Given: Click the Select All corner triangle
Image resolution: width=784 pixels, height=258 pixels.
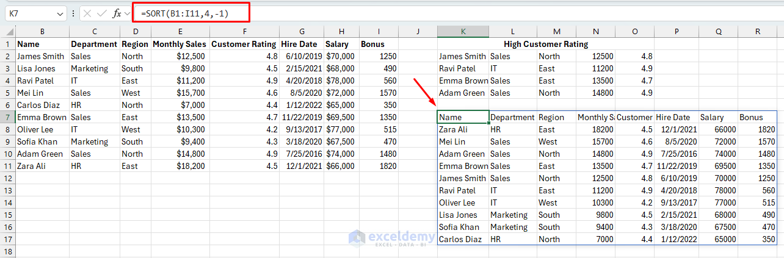Looking at the screenshot, I should point(10,32).
